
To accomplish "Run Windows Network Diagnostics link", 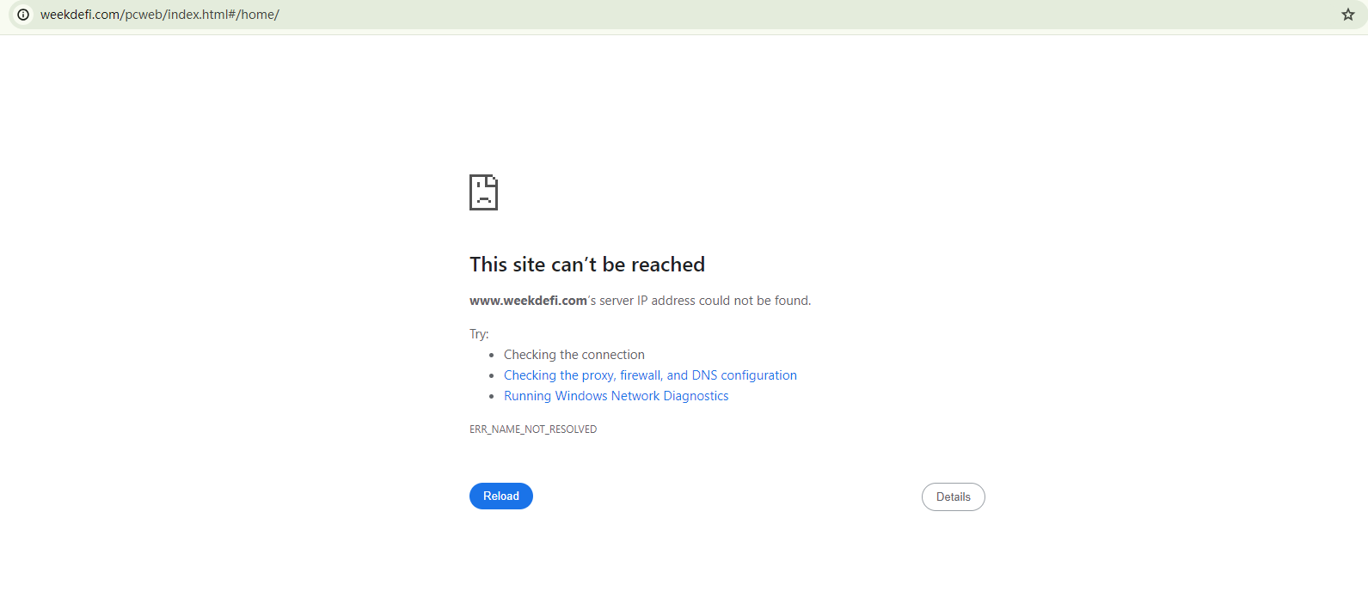I will [x=617, y=396].
